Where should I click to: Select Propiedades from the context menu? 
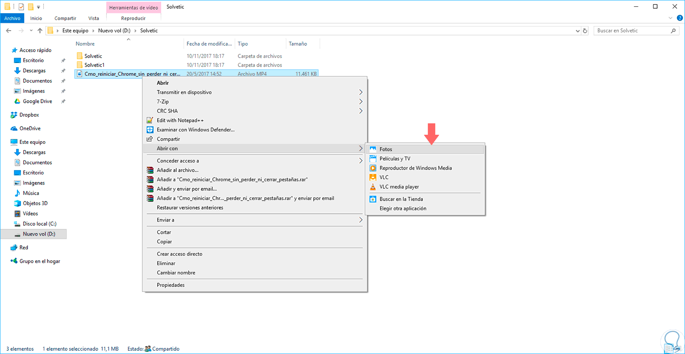(170, 285)
